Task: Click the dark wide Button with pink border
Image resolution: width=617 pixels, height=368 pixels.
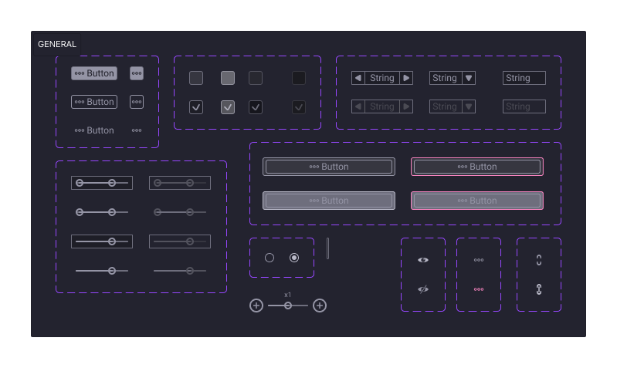Action: [x=477, y=167]
